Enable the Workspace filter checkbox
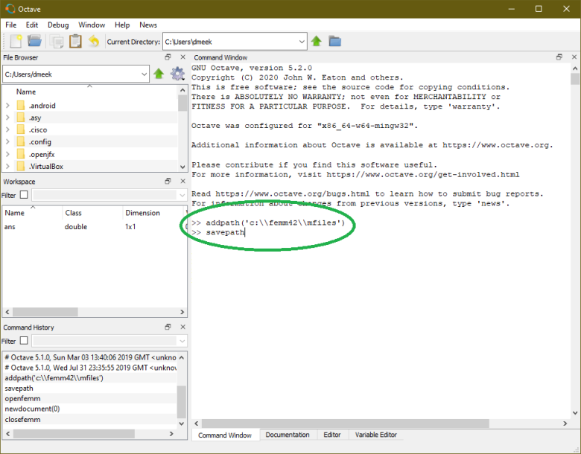 click(x=24, y=194)
